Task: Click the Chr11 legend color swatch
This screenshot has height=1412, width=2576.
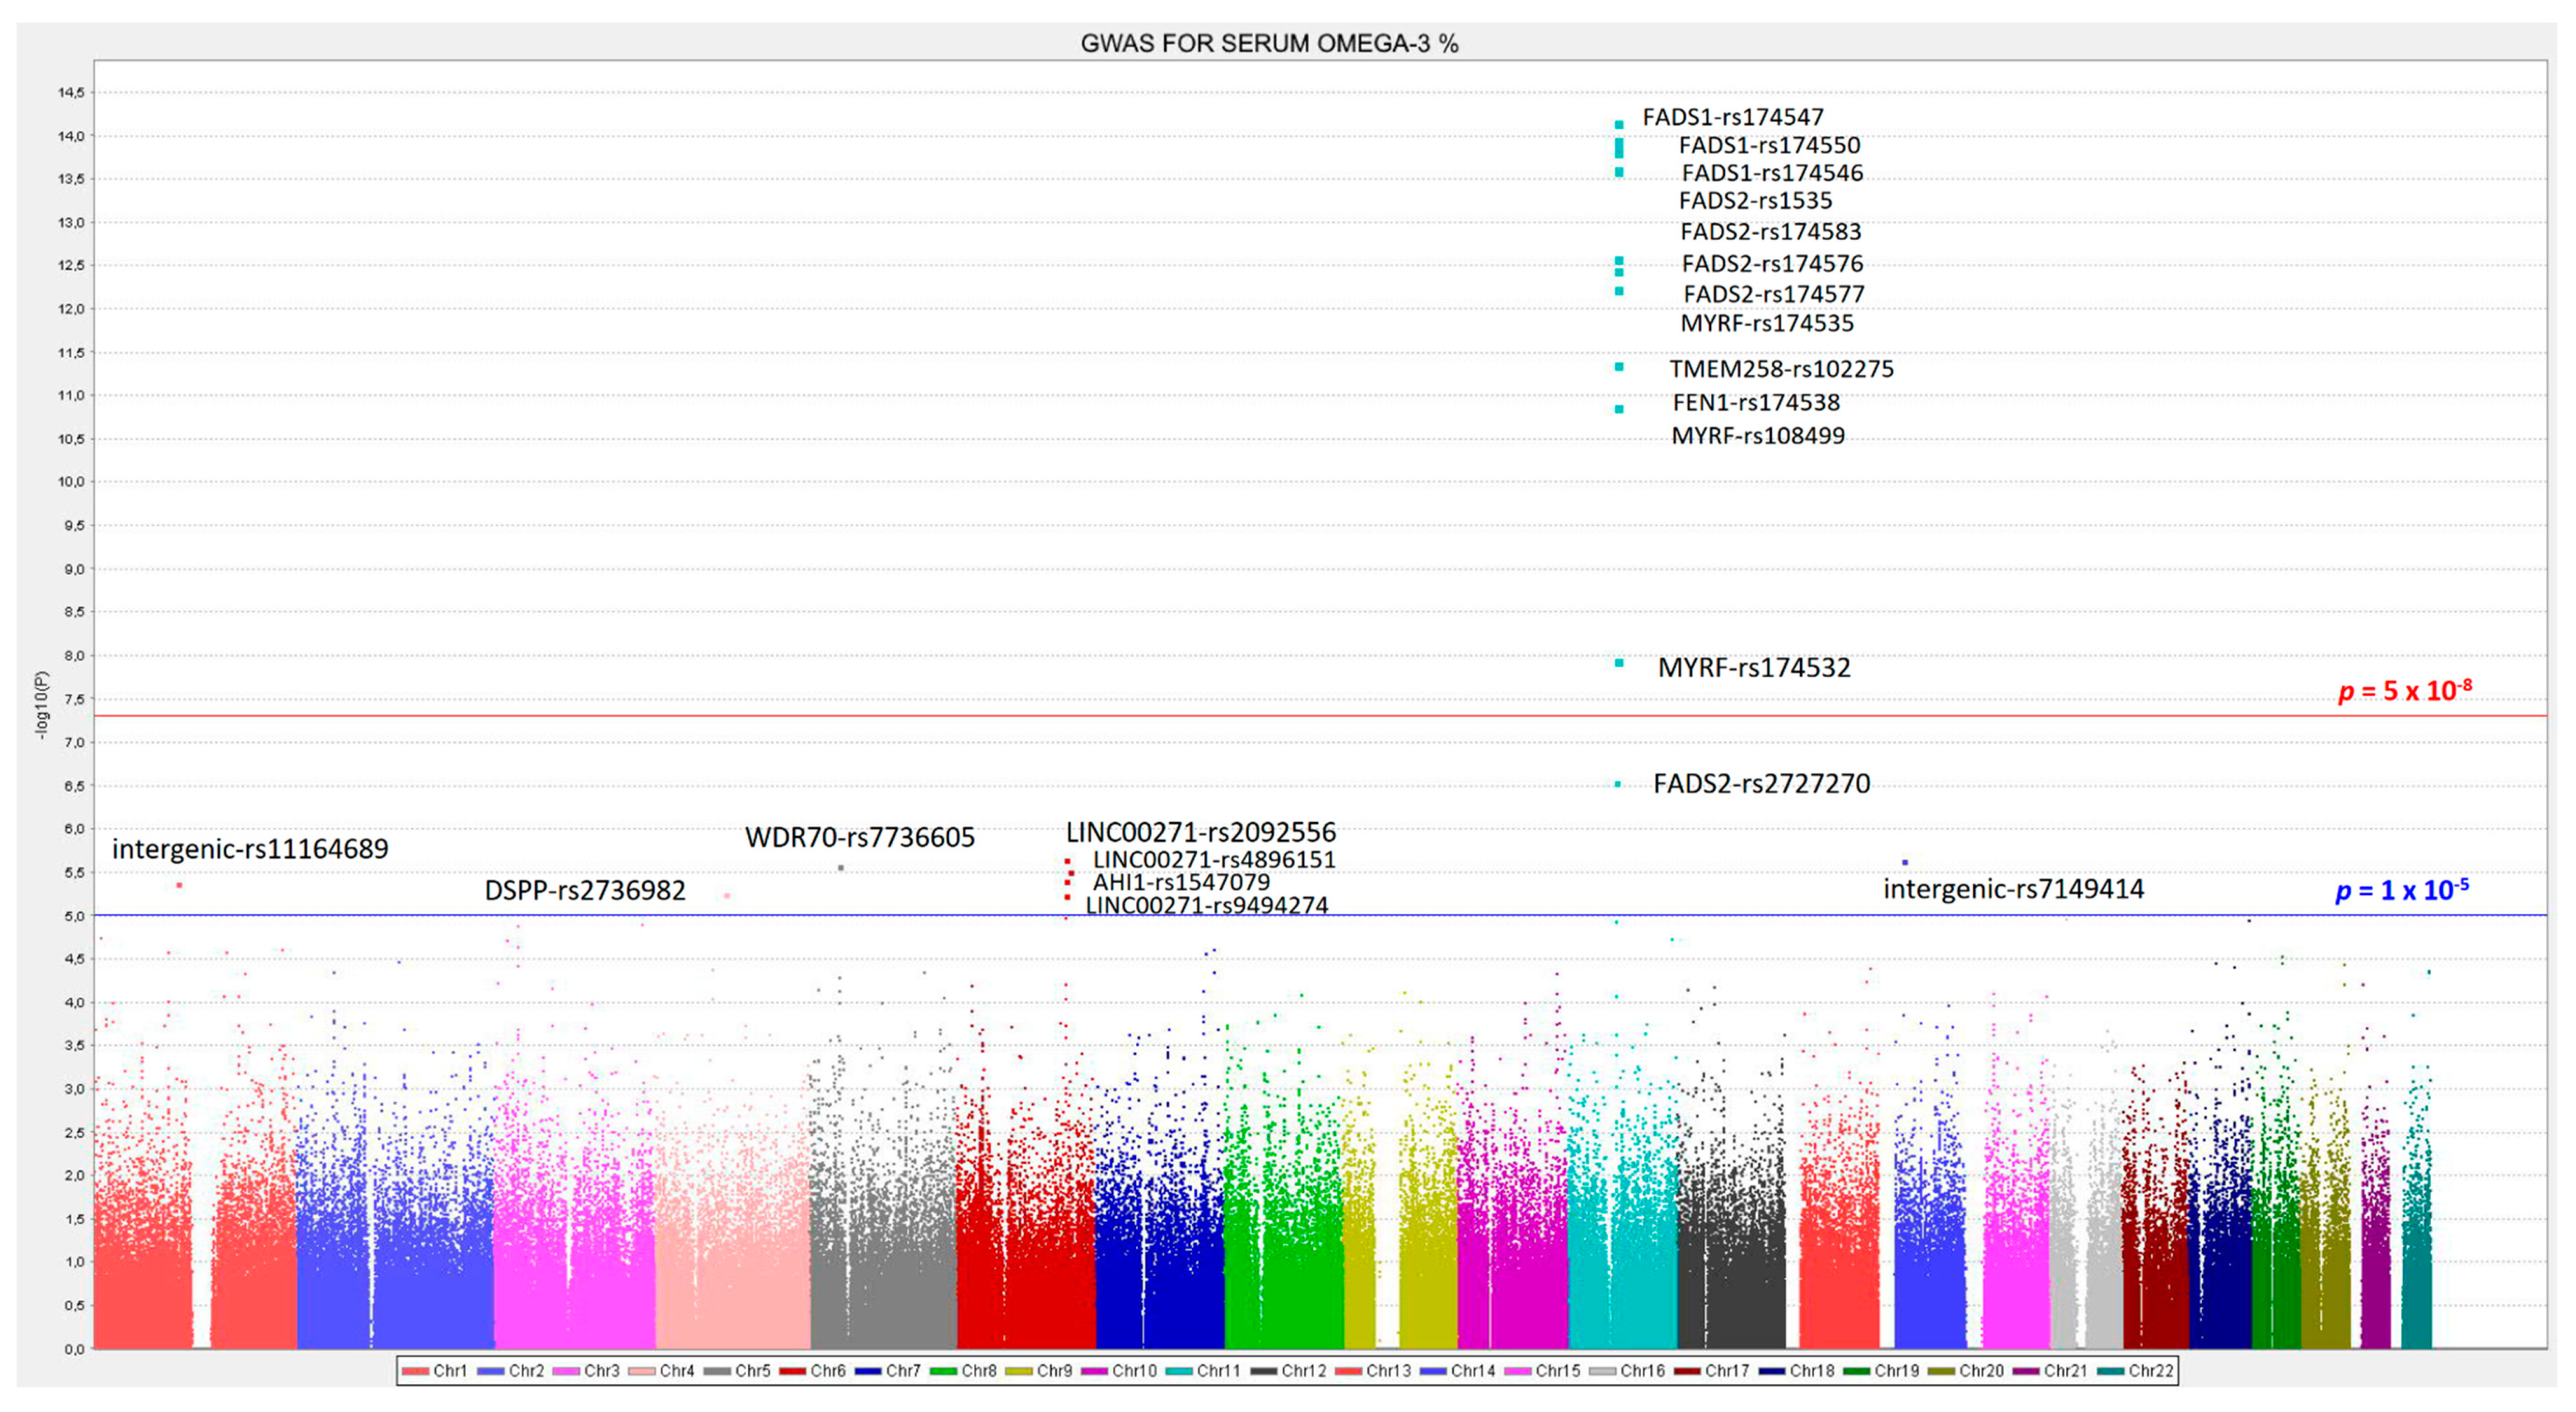Action: pyautogui.click(x=1180, y=1371)
